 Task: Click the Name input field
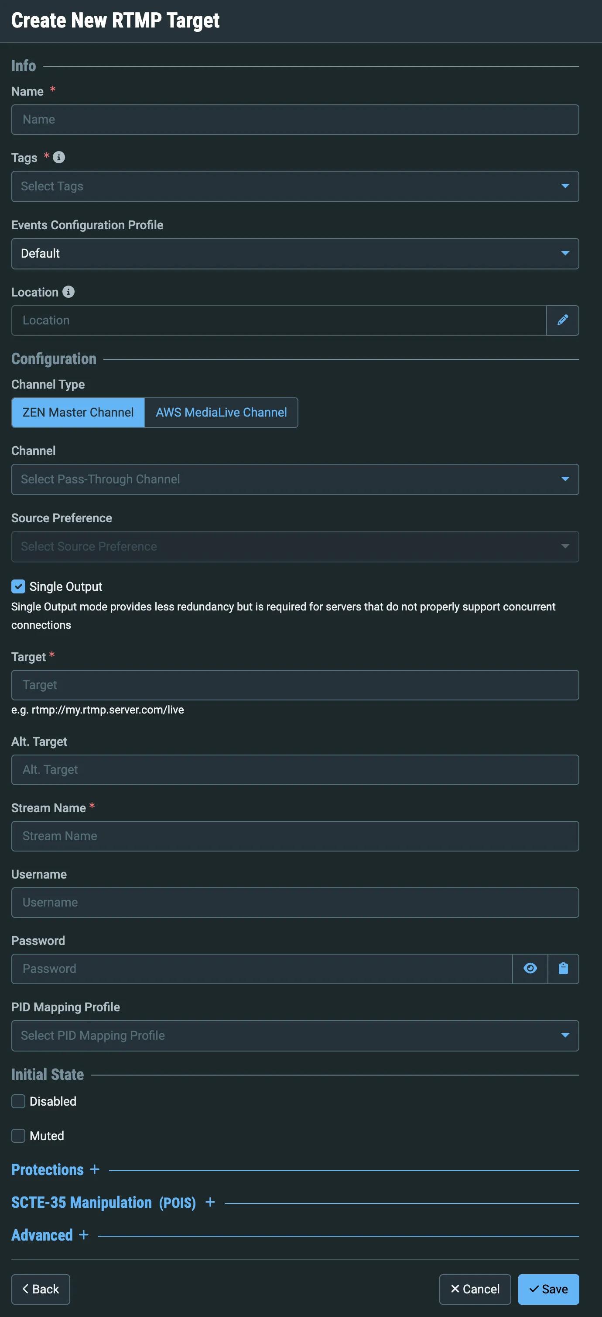coord(295,120)
